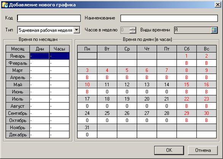The image size is (223, 159).
Task: Select the Март month row header
Action: coord(18,70)
